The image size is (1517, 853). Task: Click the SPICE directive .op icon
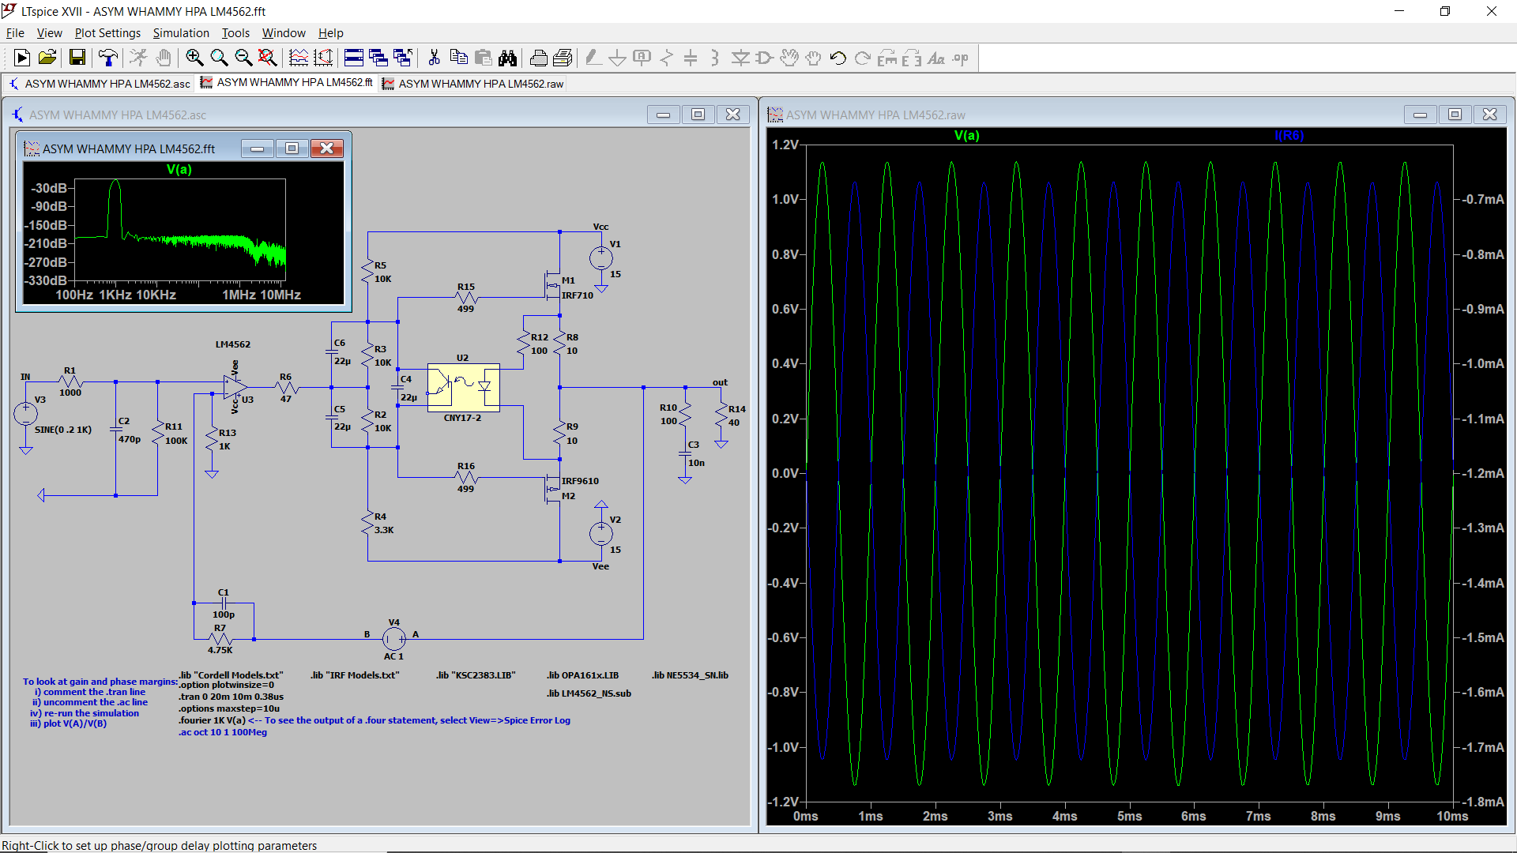point(961,58)
